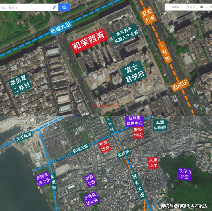Select the 西湾滨海公园 label
Viewport: 212px width, 211px height.
coord(43,179)
